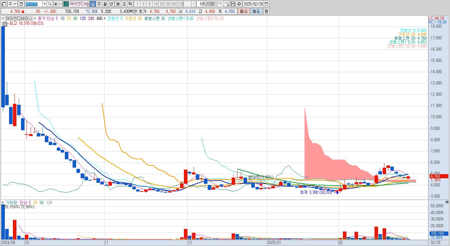Click the add indicator line icon
This screenshot has width=450, height=246.
point(227,4)
